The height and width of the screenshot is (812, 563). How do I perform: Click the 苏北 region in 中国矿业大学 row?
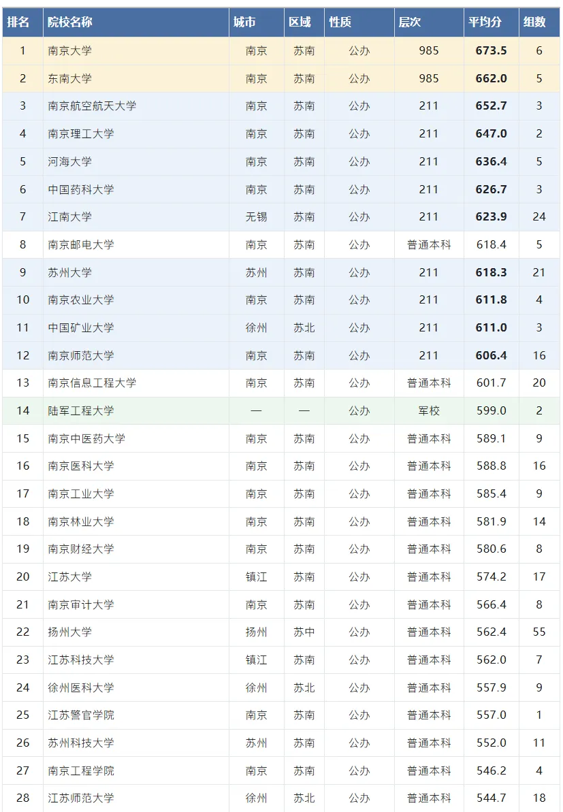click(304, 328)
